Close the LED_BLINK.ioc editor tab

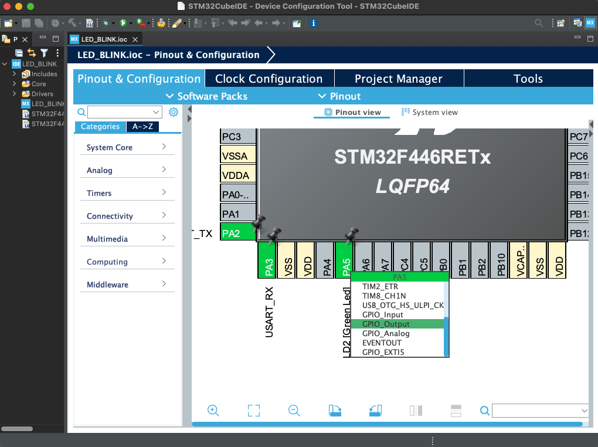click(135, 39)
